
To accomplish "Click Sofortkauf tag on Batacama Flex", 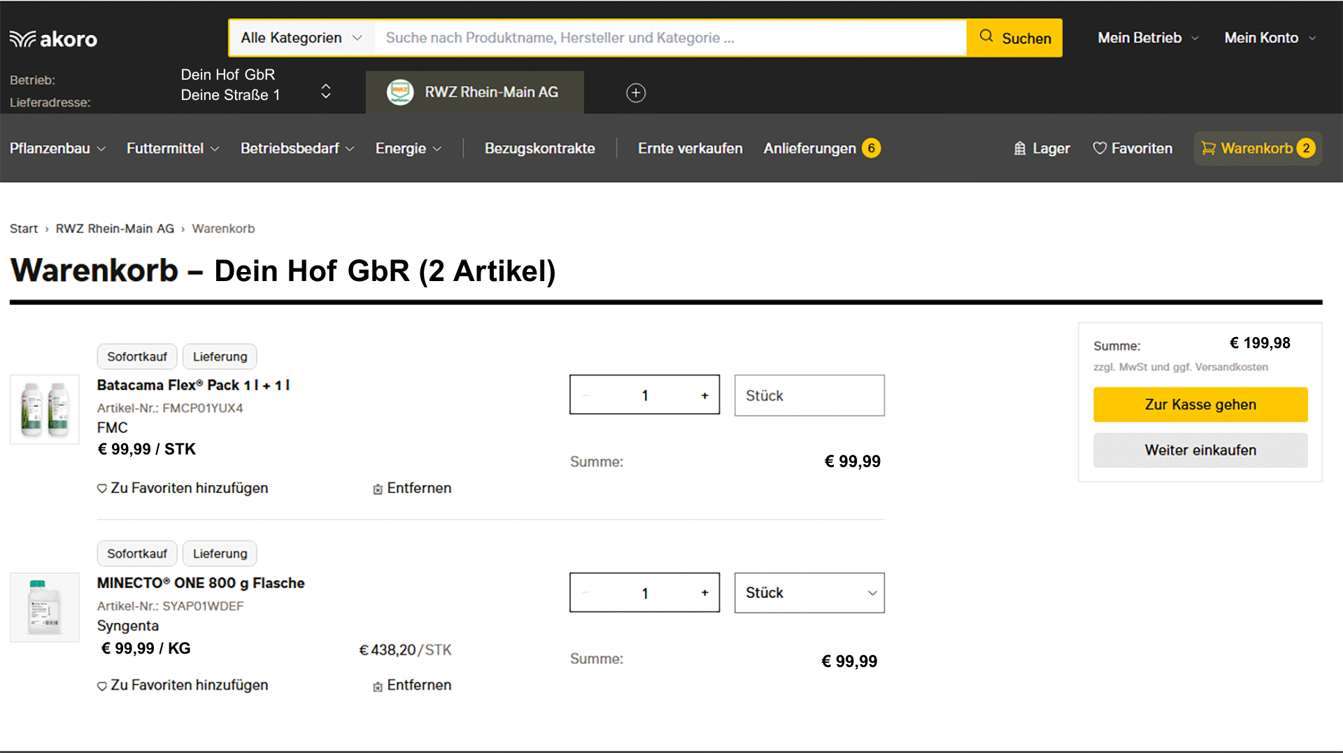I will (x=137, y=357).
